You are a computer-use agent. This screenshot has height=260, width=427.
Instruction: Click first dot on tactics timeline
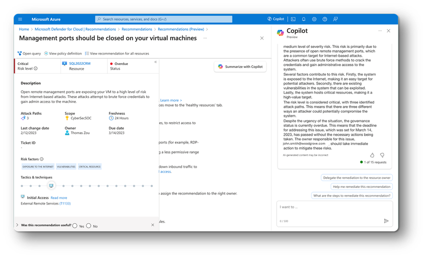[22, 186]
